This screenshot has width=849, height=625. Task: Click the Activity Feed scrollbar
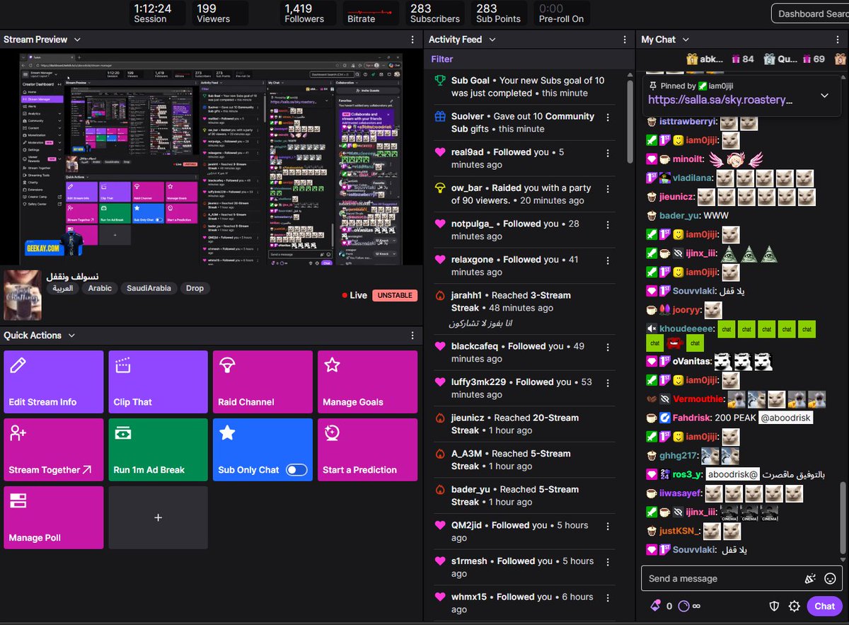pyautogui.click(x=630, y=120)
